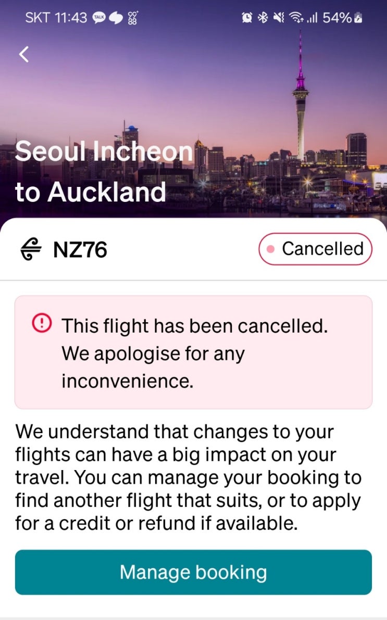Tap the booking changes explanation paragraph
This screenshot has height=620, width=387.
click(189, 477)
